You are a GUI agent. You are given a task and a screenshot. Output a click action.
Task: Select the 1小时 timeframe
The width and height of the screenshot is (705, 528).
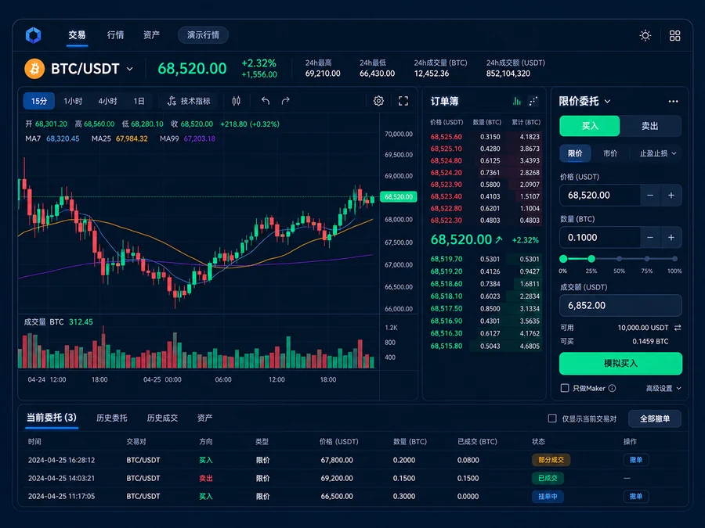pos(73,101)
